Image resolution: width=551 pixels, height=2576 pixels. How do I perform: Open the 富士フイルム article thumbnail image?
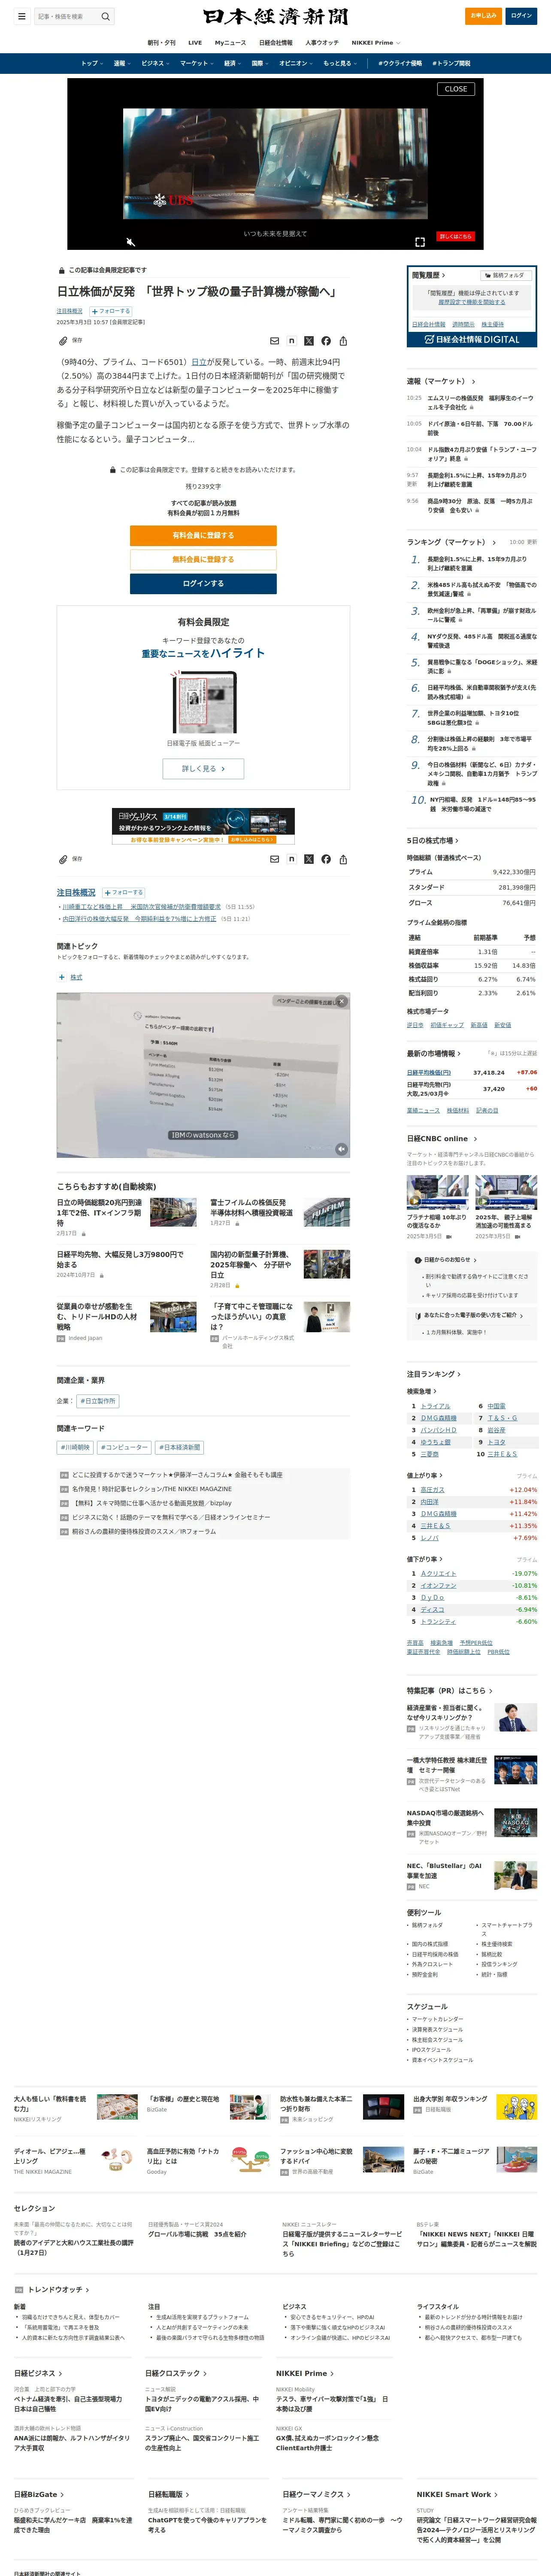point(327,1212)
